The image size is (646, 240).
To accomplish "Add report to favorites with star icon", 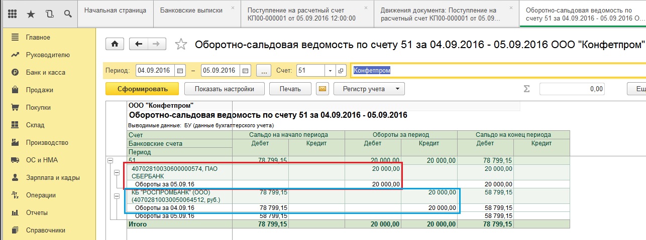I will (181, 45).
